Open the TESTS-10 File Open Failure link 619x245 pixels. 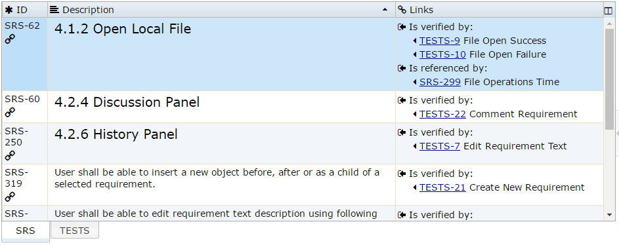pos(442,54)
